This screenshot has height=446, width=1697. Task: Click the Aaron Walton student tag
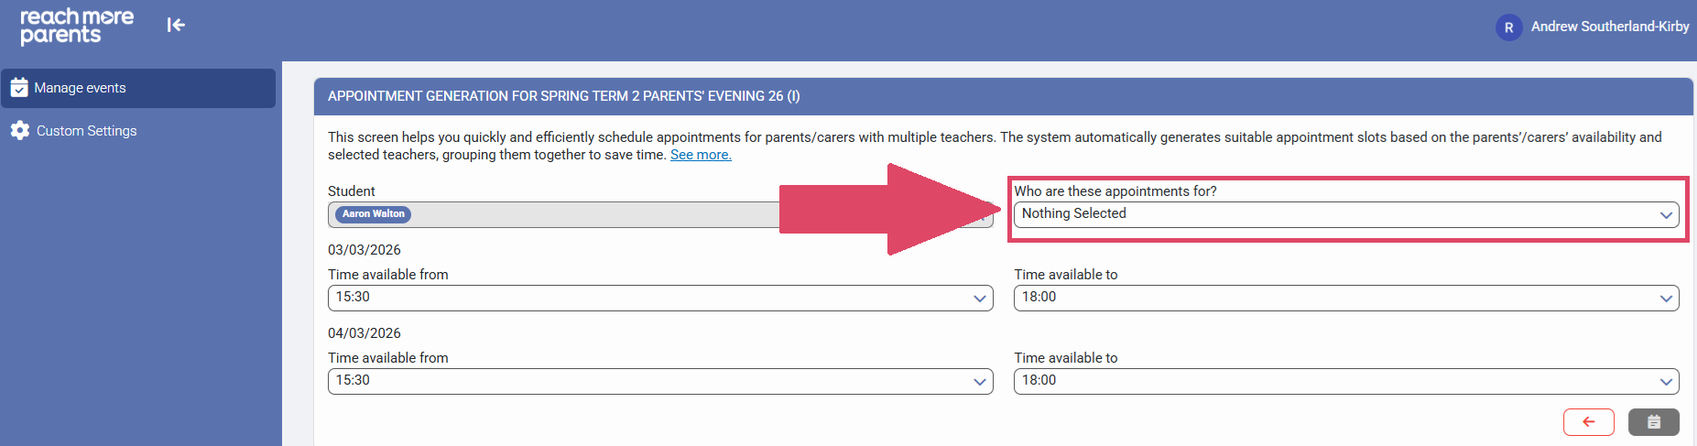click(x=373, y=214)
